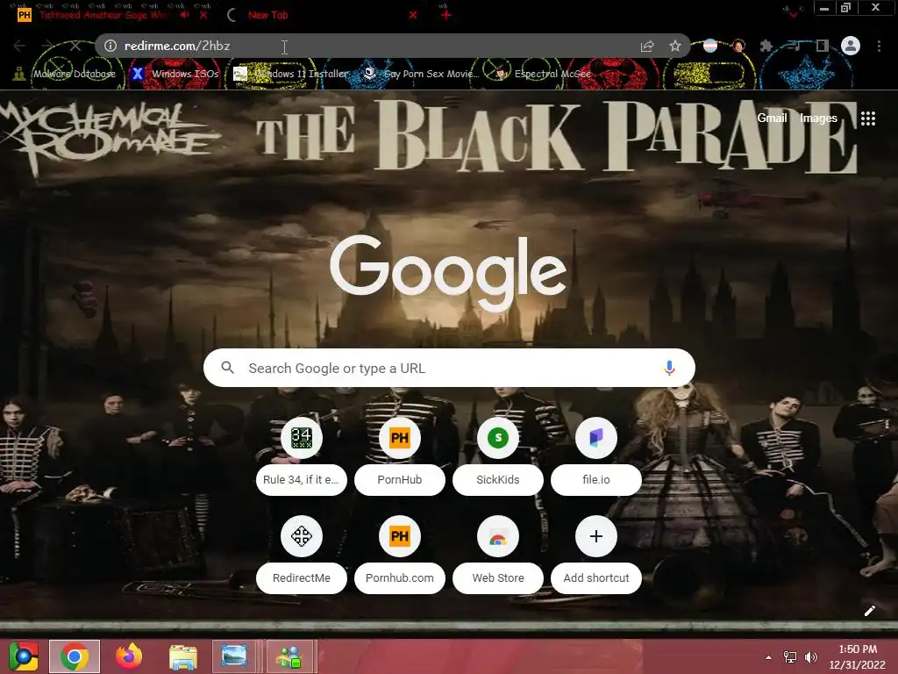
Task: Stop loading the page
Action: 75,46
